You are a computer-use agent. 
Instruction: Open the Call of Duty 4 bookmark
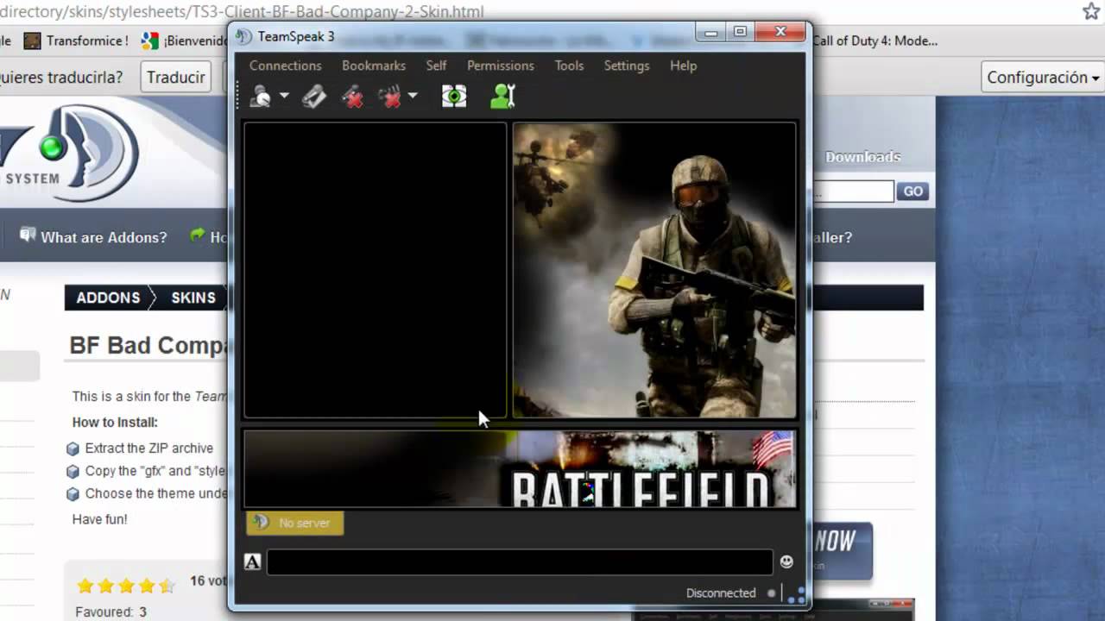(x=875, y=41)
